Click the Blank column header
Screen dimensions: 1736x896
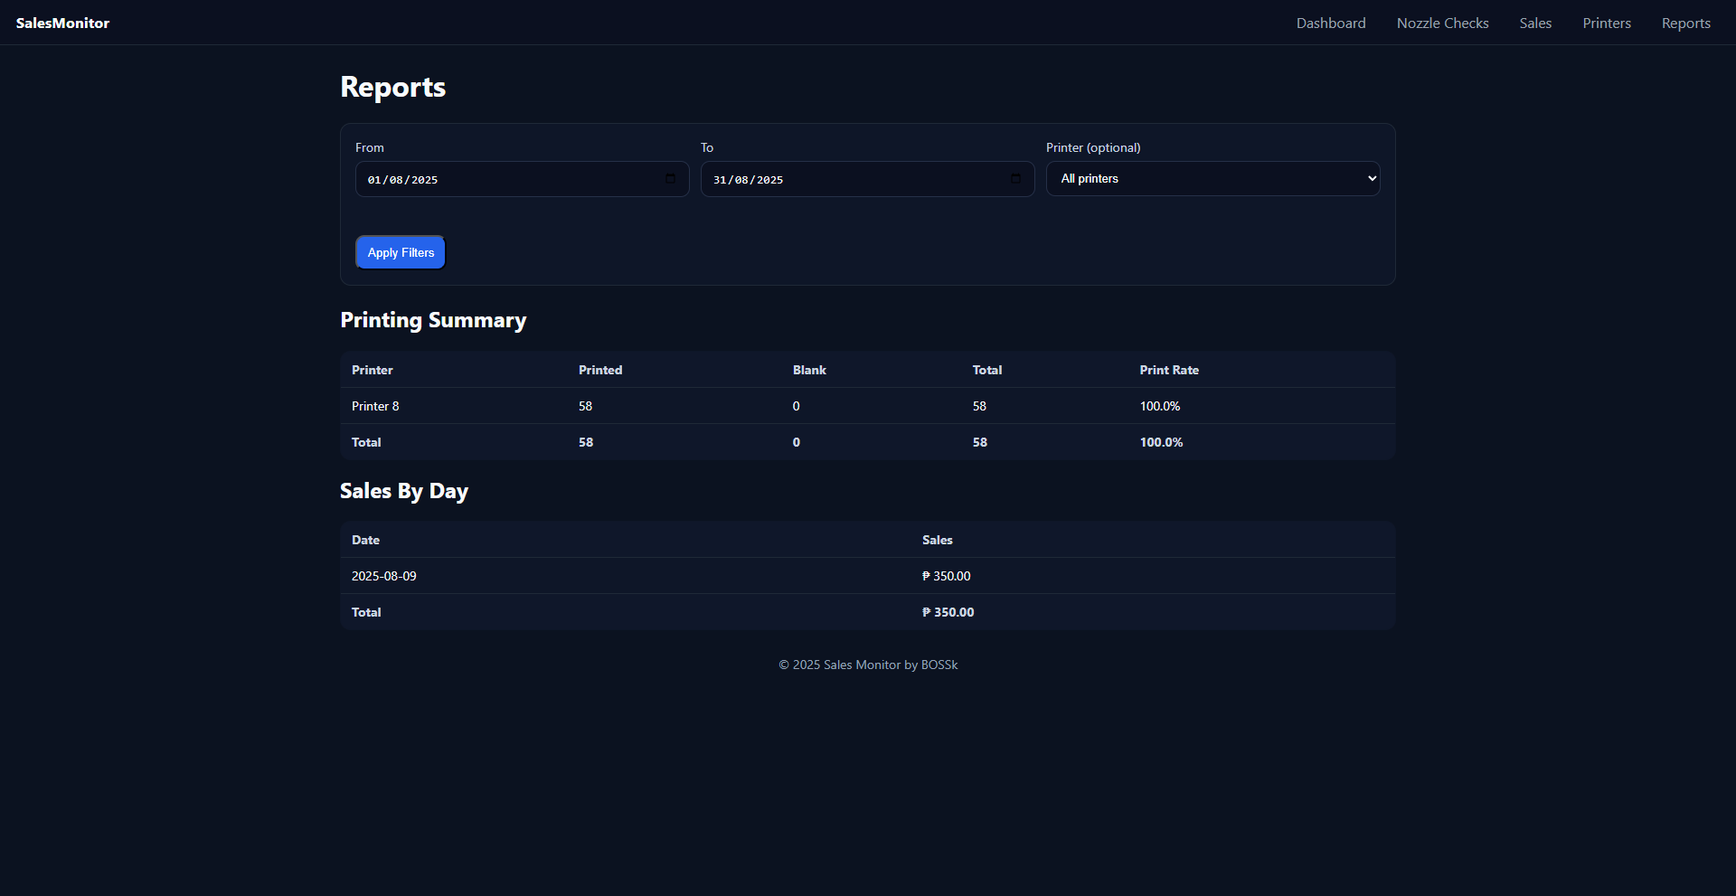coord(809,370)
